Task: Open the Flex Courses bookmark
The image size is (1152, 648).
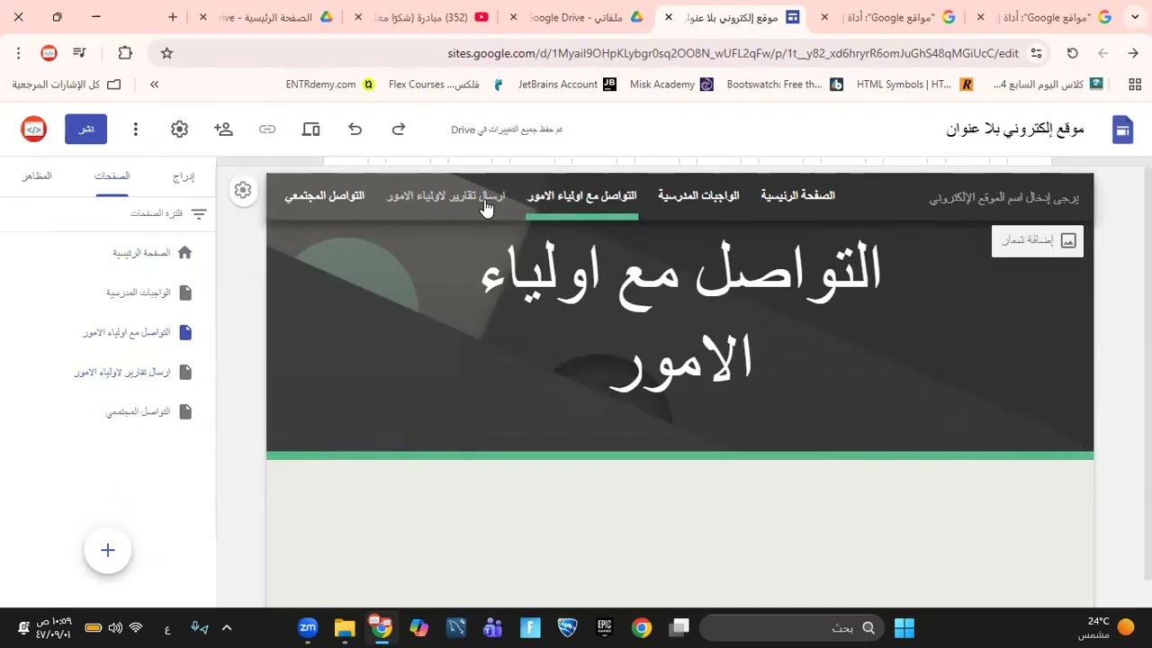Action: pos(446,85)
